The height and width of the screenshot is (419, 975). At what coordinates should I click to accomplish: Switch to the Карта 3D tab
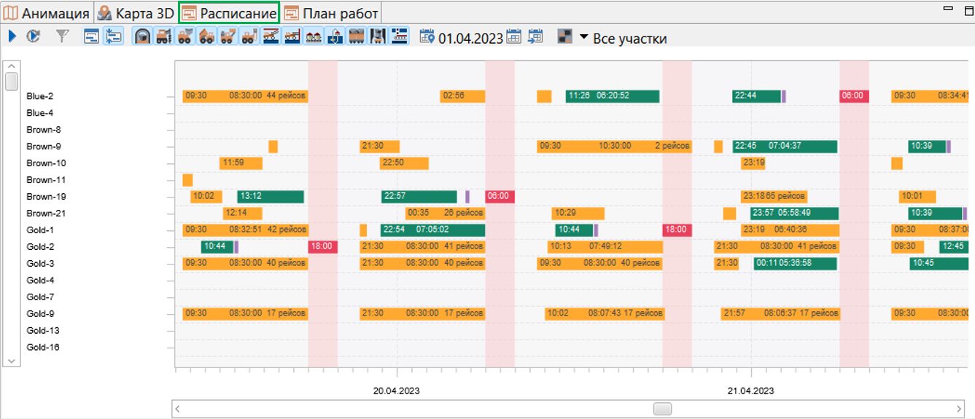tap(136, 13)
